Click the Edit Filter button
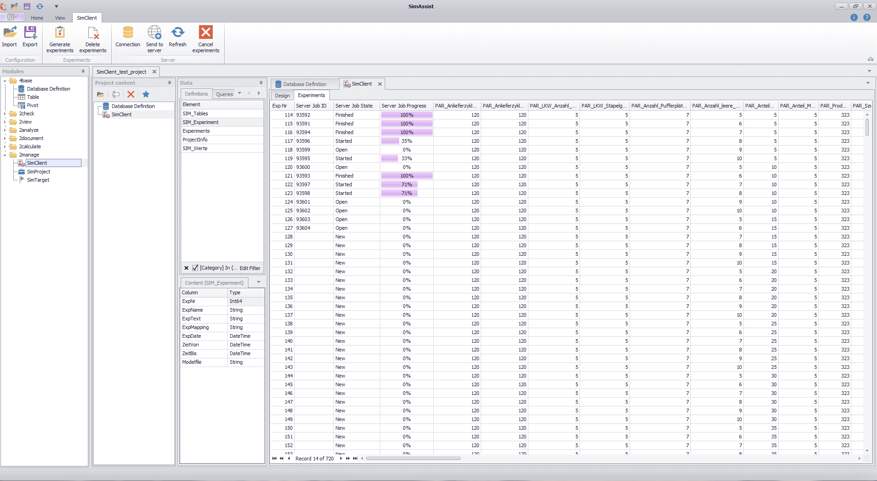 [250, 268]
